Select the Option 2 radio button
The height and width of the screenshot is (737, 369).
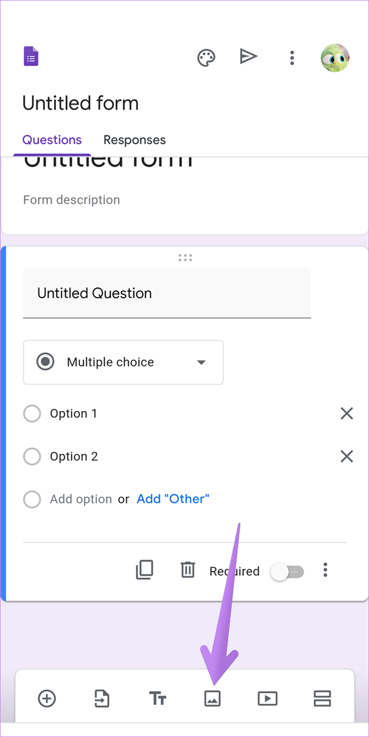click(32, 456)
